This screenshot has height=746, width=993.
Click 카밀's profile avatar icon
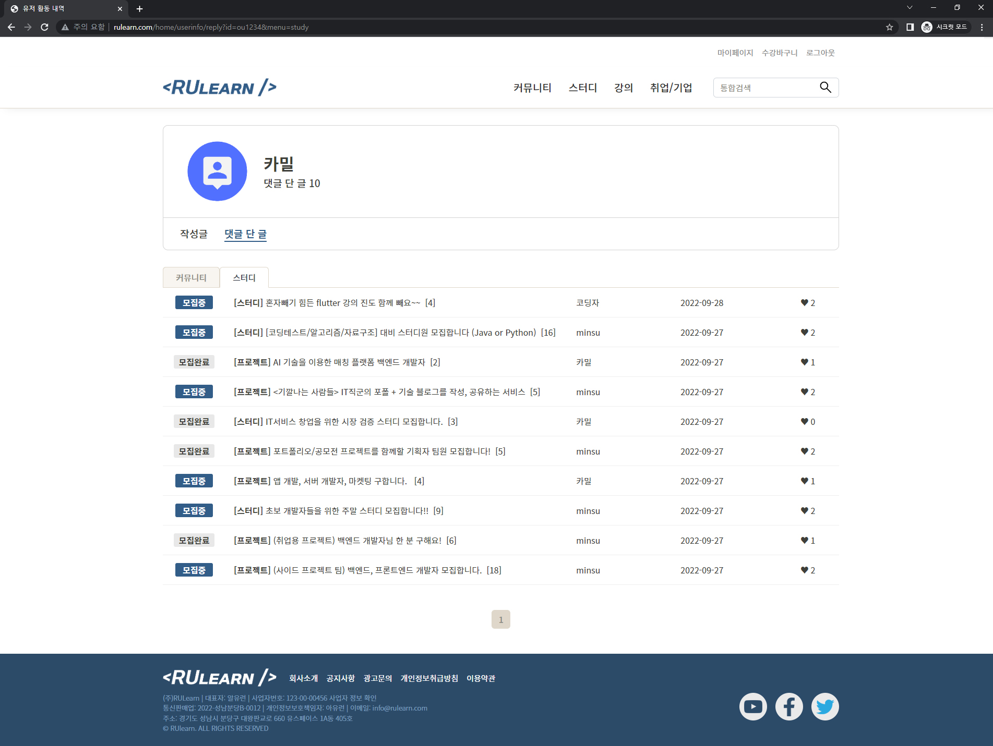click(217, 171)
